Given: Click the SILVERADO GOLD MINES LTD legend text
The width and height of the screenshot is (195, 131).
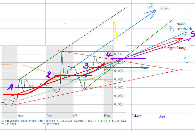Looking at the screenshot, I should [30, 121].
